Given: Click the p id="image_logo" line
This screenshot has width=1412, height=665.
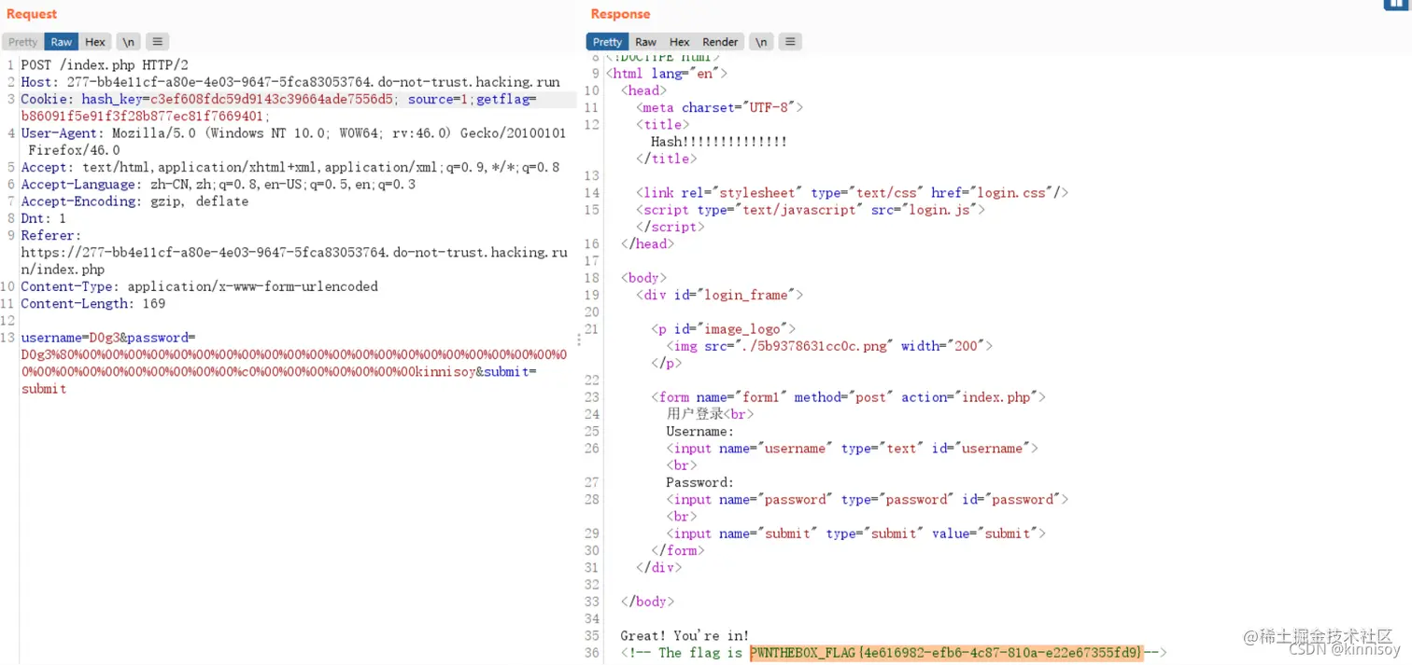Looking at the screenshot, I should click(x=724, y=329).
